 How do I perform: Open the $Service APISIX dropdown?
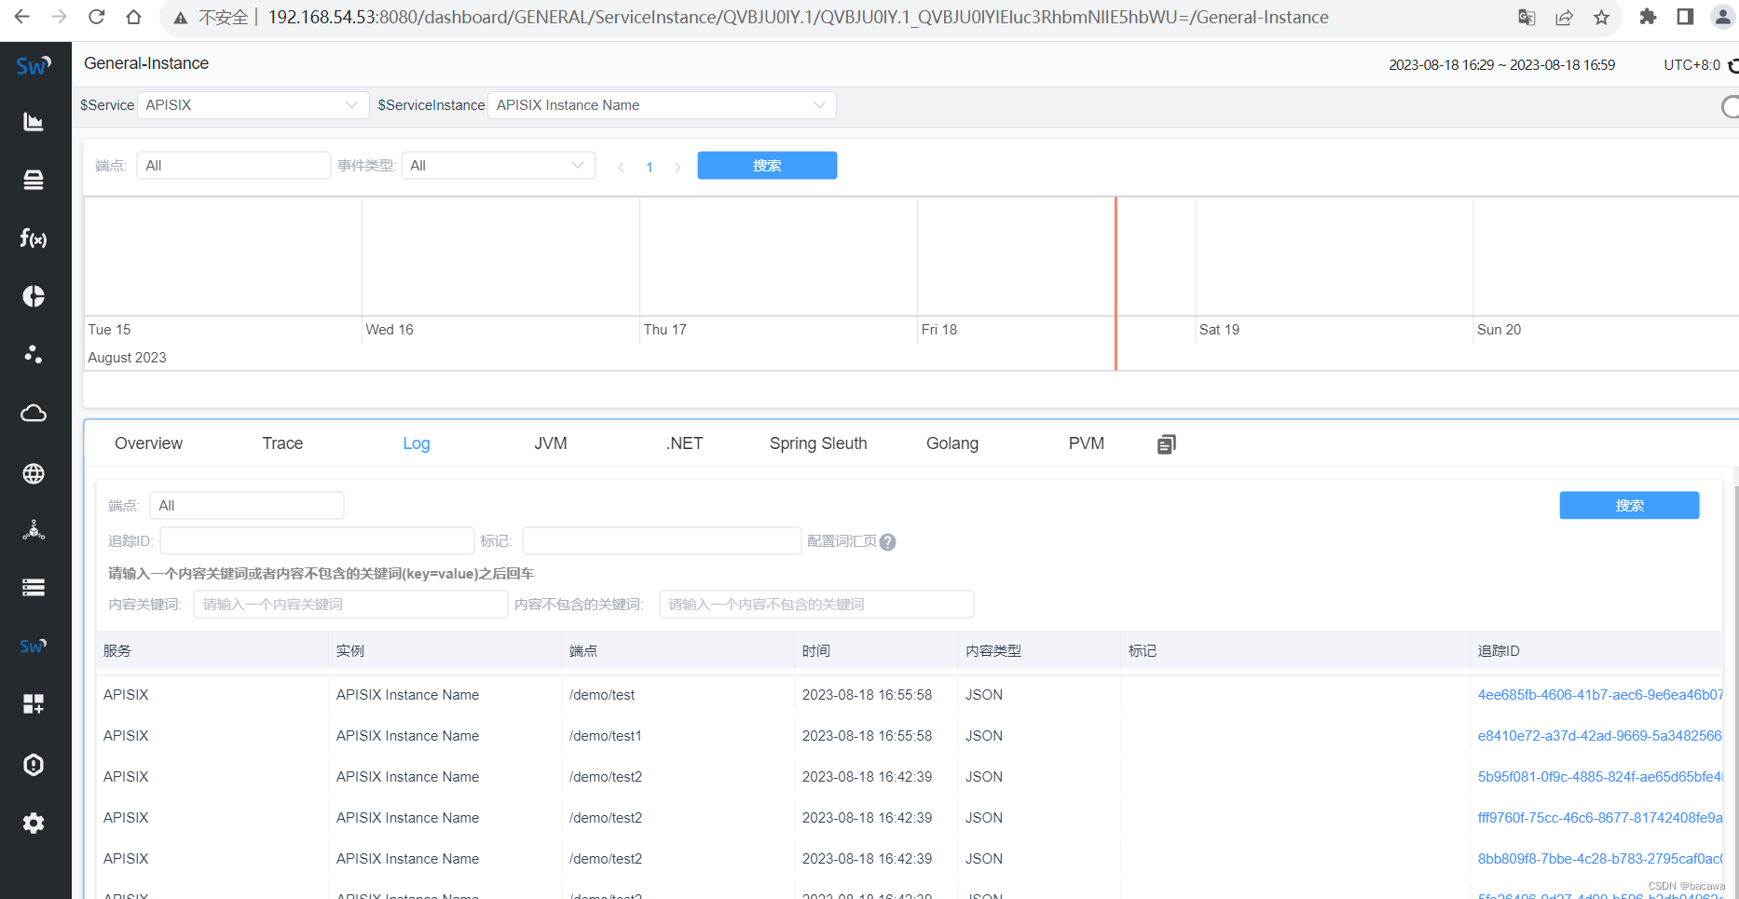point(252,105)
